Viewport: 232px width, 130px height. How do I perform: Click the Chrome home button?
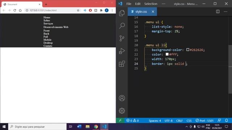pos(20,10)
